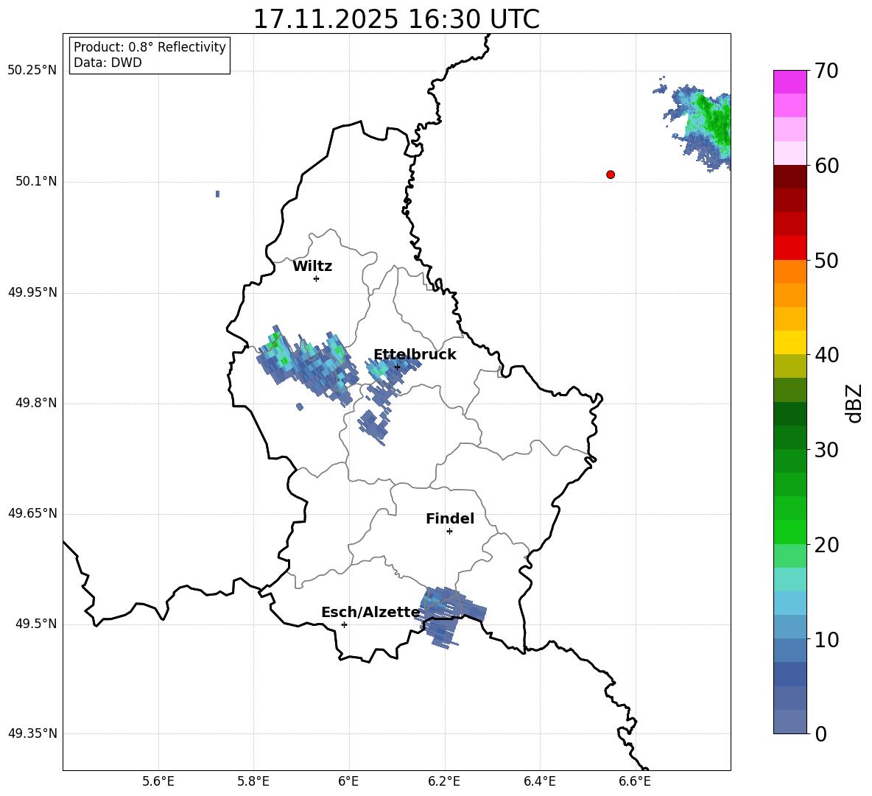Screen dimensions: 872x796
Task: Click the 6.4°E longitude label
Action: 539,781
